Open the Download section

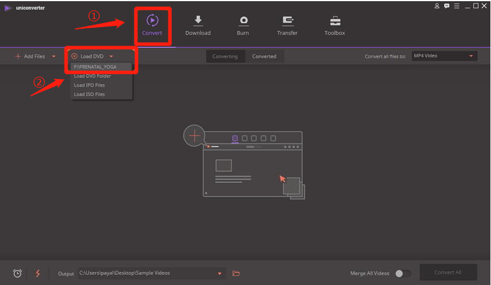(x=198, y=25)
